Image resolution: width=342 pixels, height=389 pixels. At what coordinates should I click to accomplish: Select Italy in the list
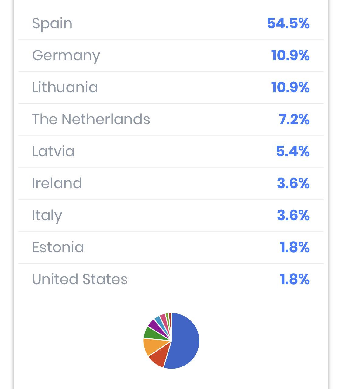tap(47, 215)
